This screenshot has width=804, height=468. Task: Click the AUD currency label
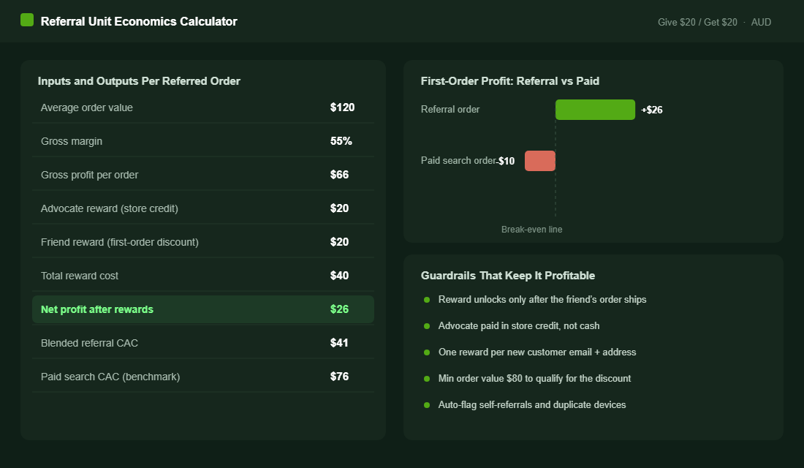pos(761,22)
